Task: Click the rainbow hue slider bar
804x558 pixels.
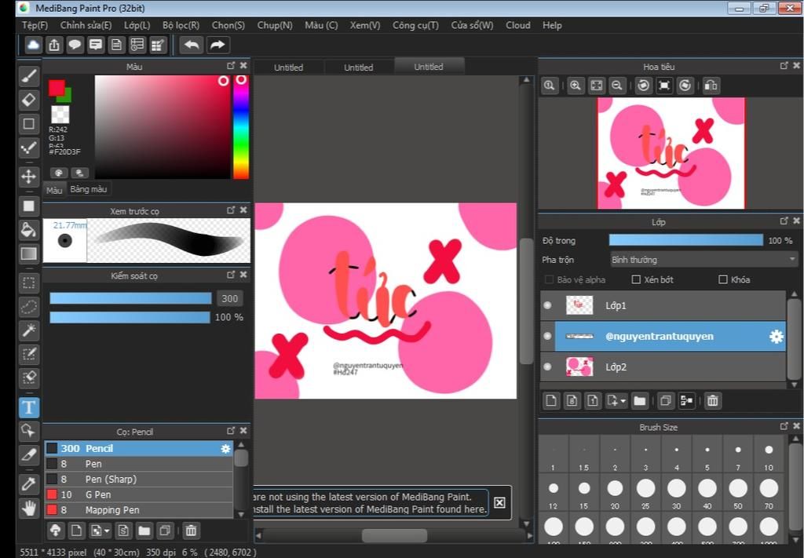Action: [x=241, y=127]
